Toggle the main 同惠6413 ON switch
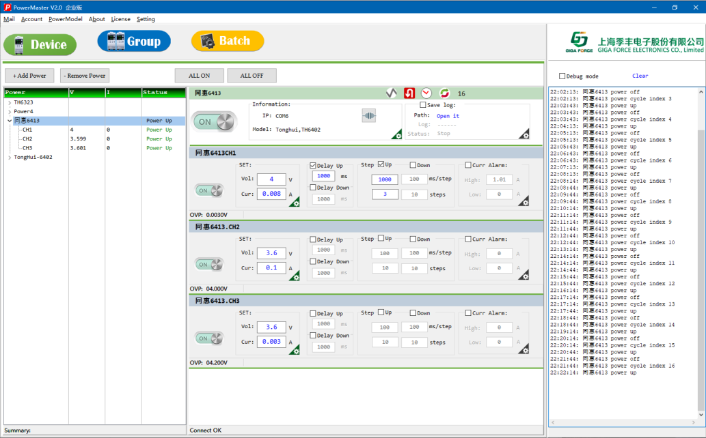Image resolution: width=706 pixels, height=438 pixels. pos(215,121)
